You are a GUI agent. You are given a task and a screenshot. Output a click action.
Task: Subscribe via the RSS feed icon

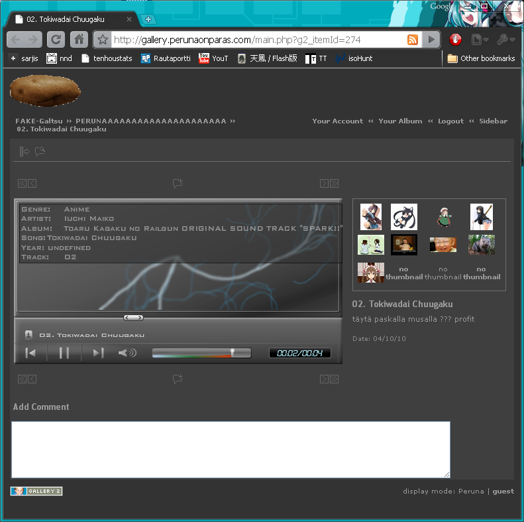(x=412, y=40)
